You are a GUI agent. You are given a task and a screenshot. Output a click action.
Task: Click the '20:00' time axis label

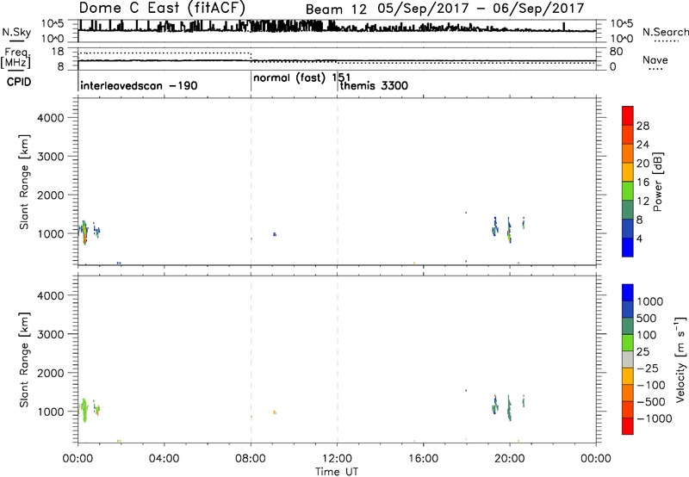coord(510,459)
